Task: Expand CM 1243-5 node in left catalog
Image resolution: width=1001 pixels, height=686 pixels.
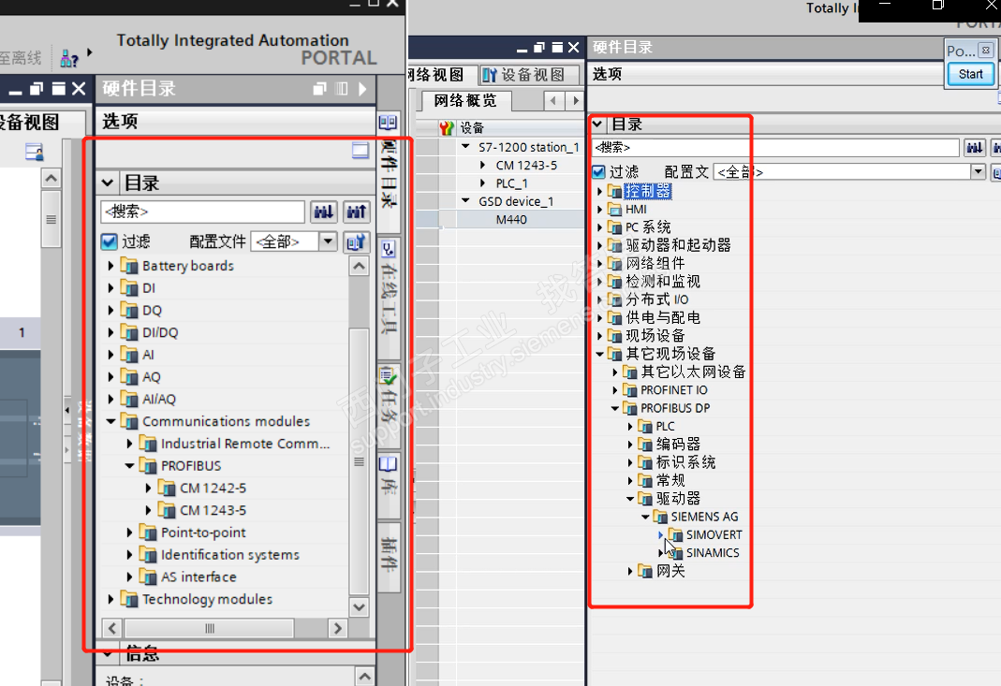Action: pos(148,510)
